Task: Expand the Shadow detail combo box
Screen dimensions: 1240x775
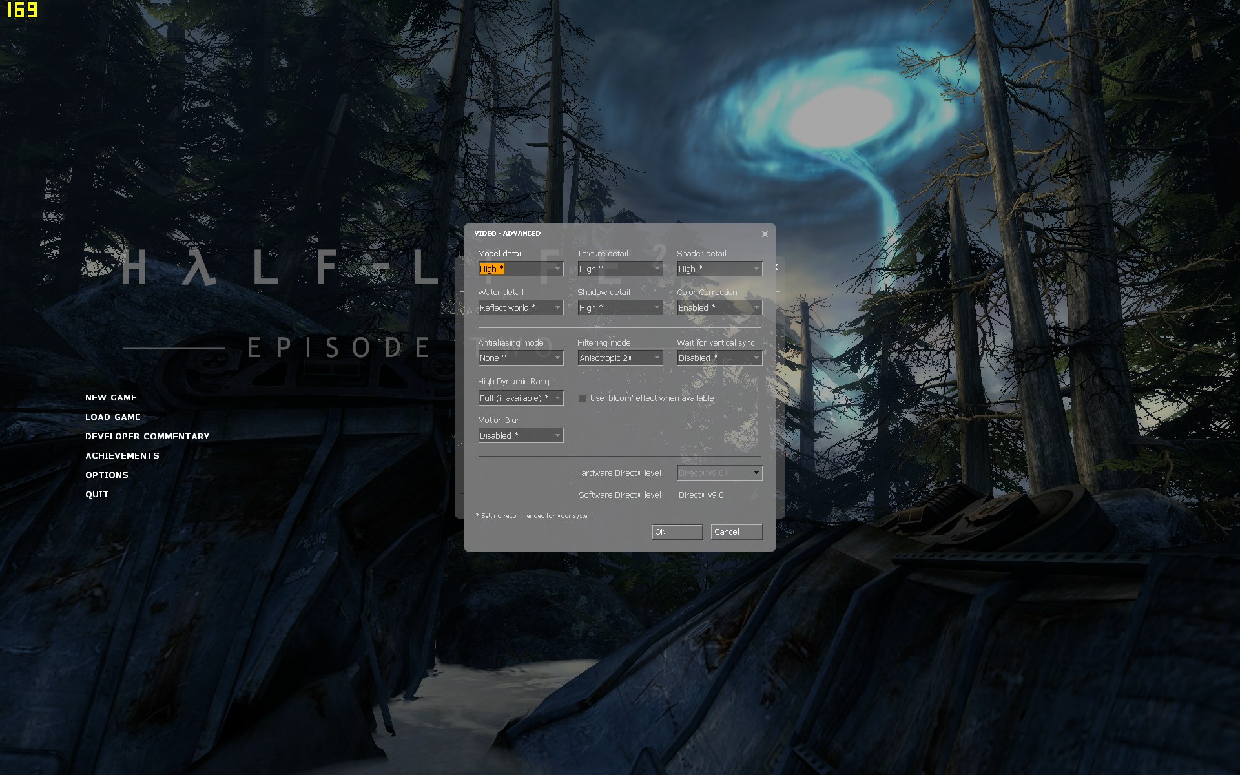Action: point(620,307)
